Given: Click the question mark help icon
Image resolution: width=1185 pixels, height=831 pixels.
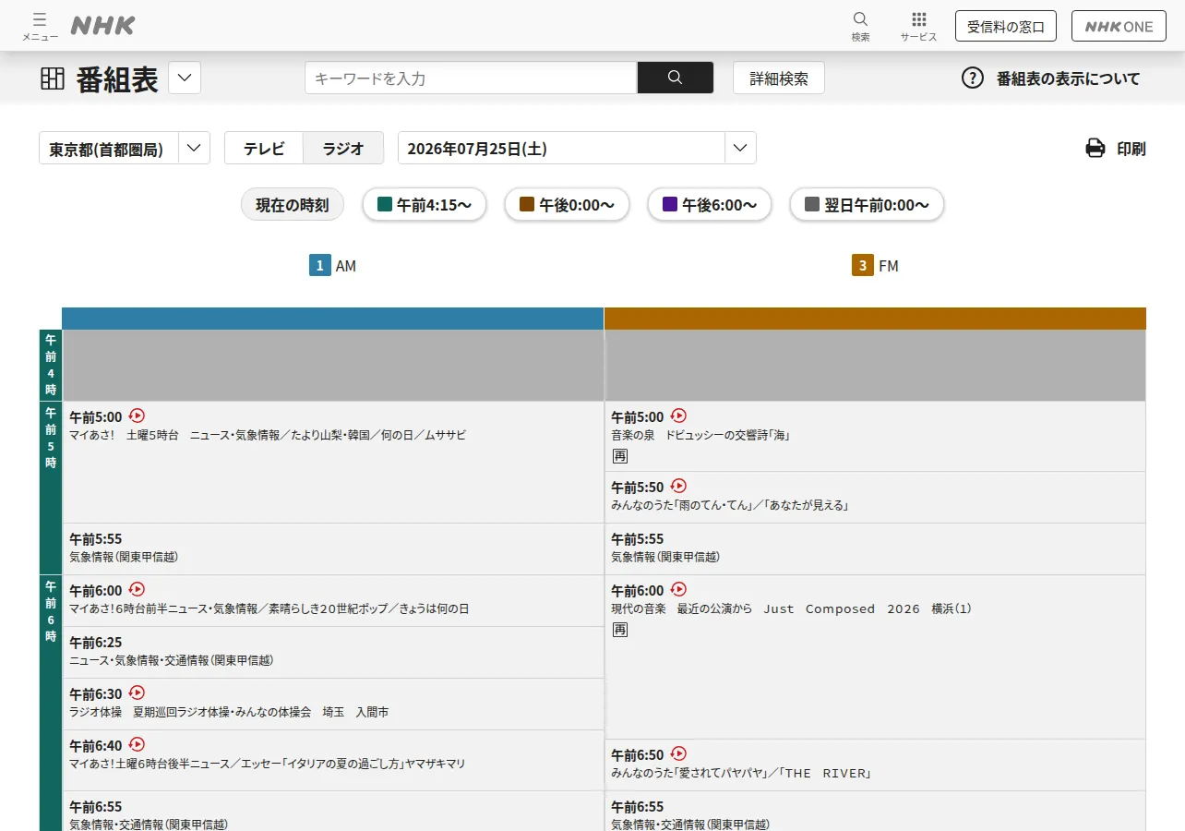Looking at the screenshot, I should pos(973,78).
